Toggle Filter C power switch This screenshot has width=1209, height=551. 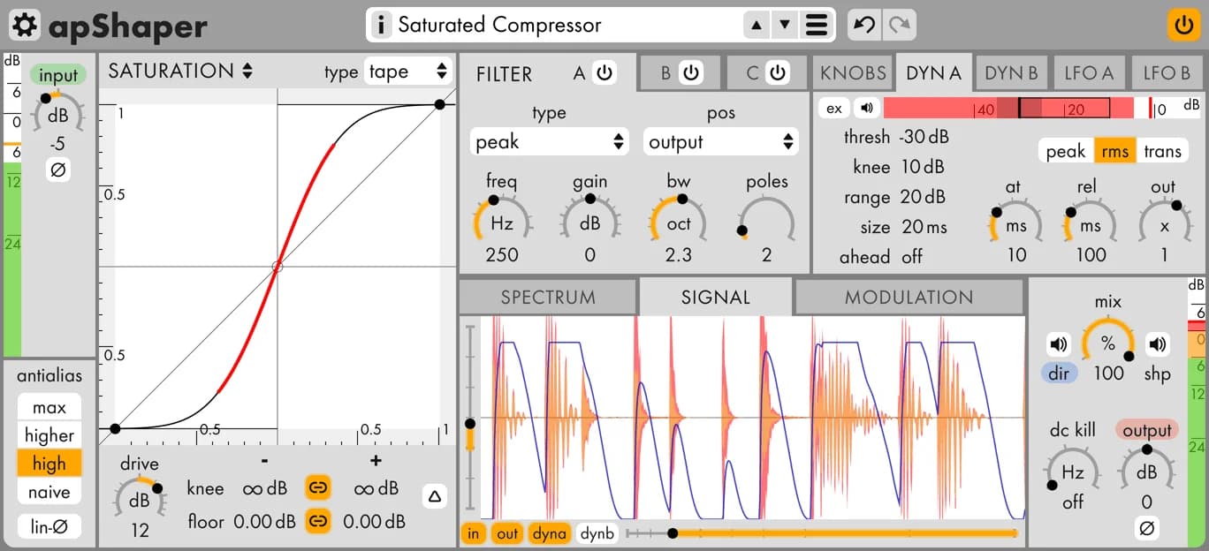(778, 73)
